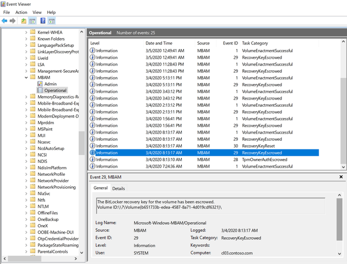
Task: Sort events by Level column header
Action: pos(116,43)
